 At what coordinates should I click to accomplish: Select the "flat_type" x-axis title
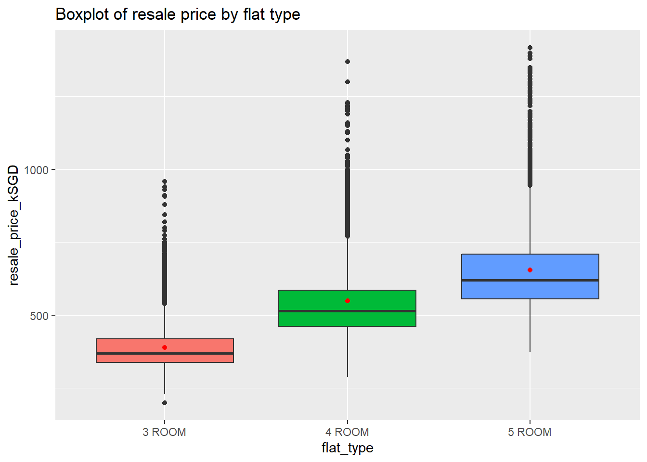pyautogui.click(x=347, y=448)
